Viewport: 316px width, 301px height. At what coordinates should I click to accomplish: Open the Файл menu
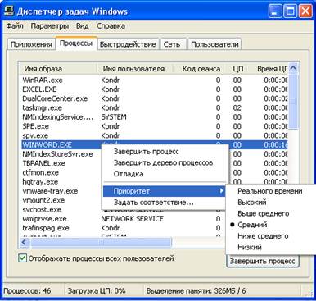pos(15,26)
